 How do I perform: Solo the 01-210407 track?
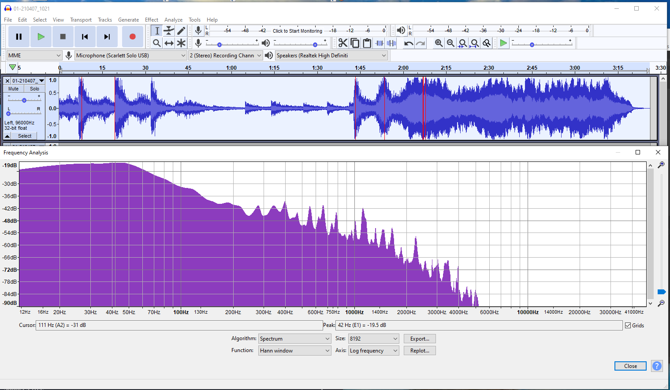[34, 89]
